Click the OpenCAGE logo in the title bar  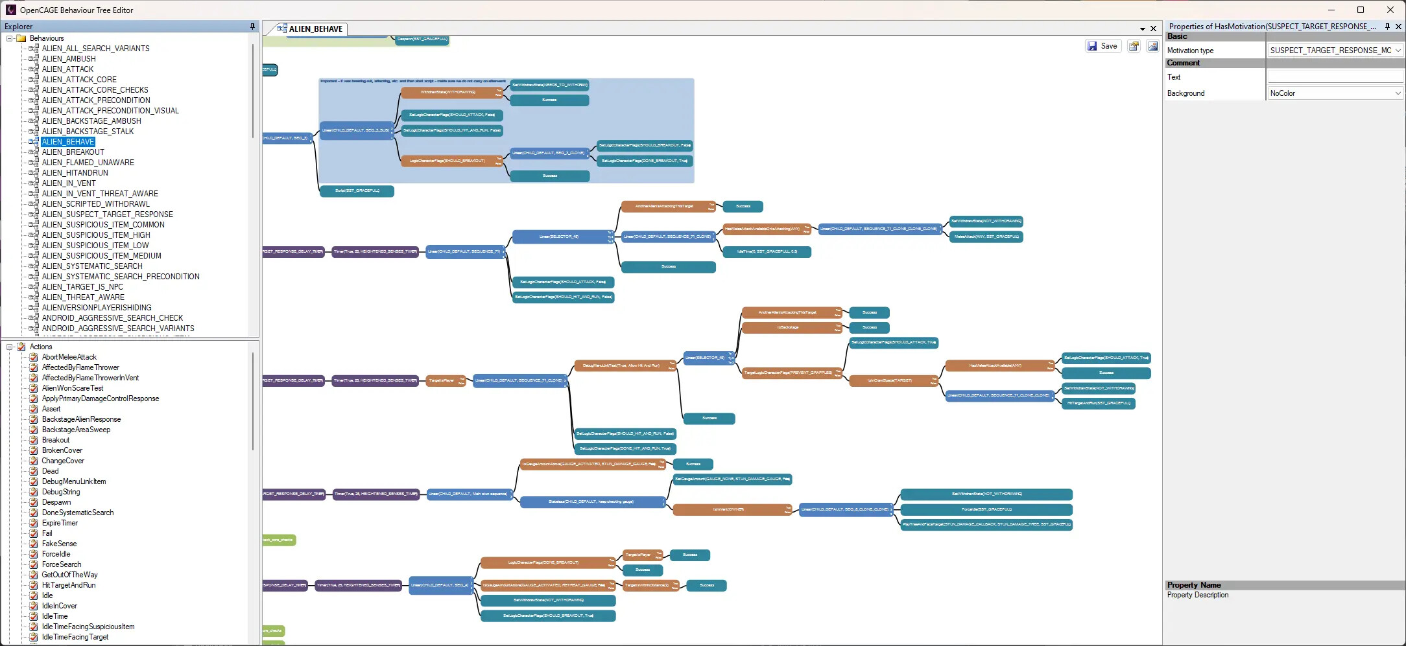[x=10, y=10]
